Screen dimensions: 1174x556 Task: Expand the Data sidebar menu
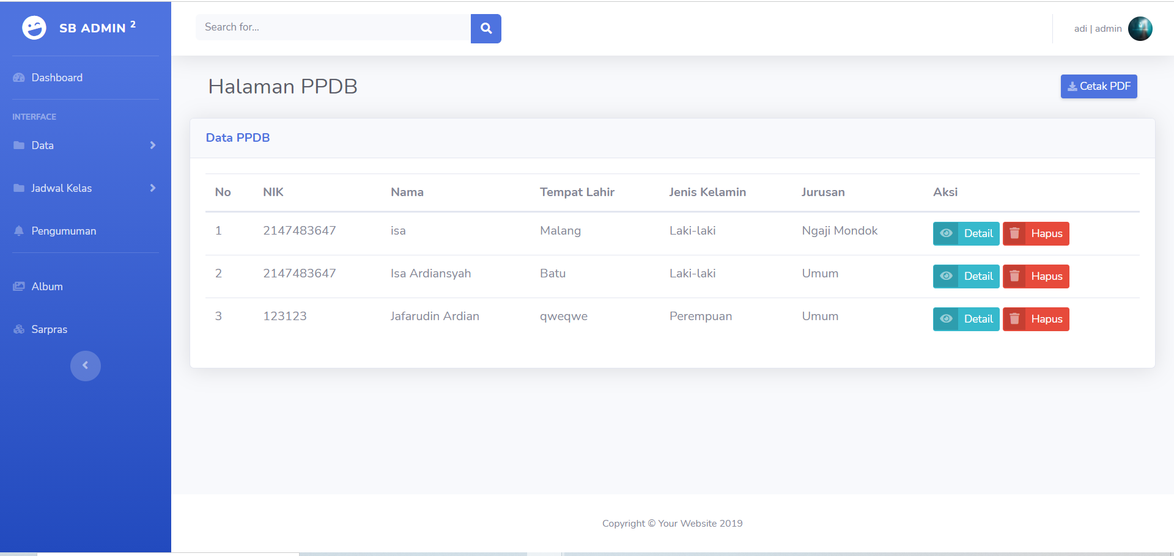pos(43,145)
